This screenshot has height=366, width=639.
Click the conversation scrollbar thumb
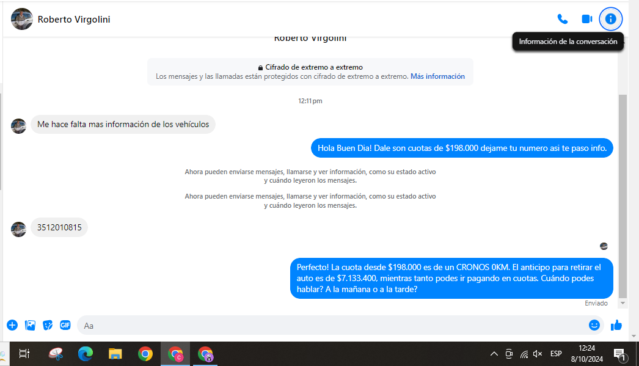pos(623,197)
